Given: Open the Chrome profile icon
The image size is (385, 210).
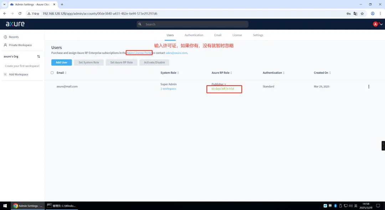Looking at the screenshot, I should pyautogui.click(x=373, y=14).
